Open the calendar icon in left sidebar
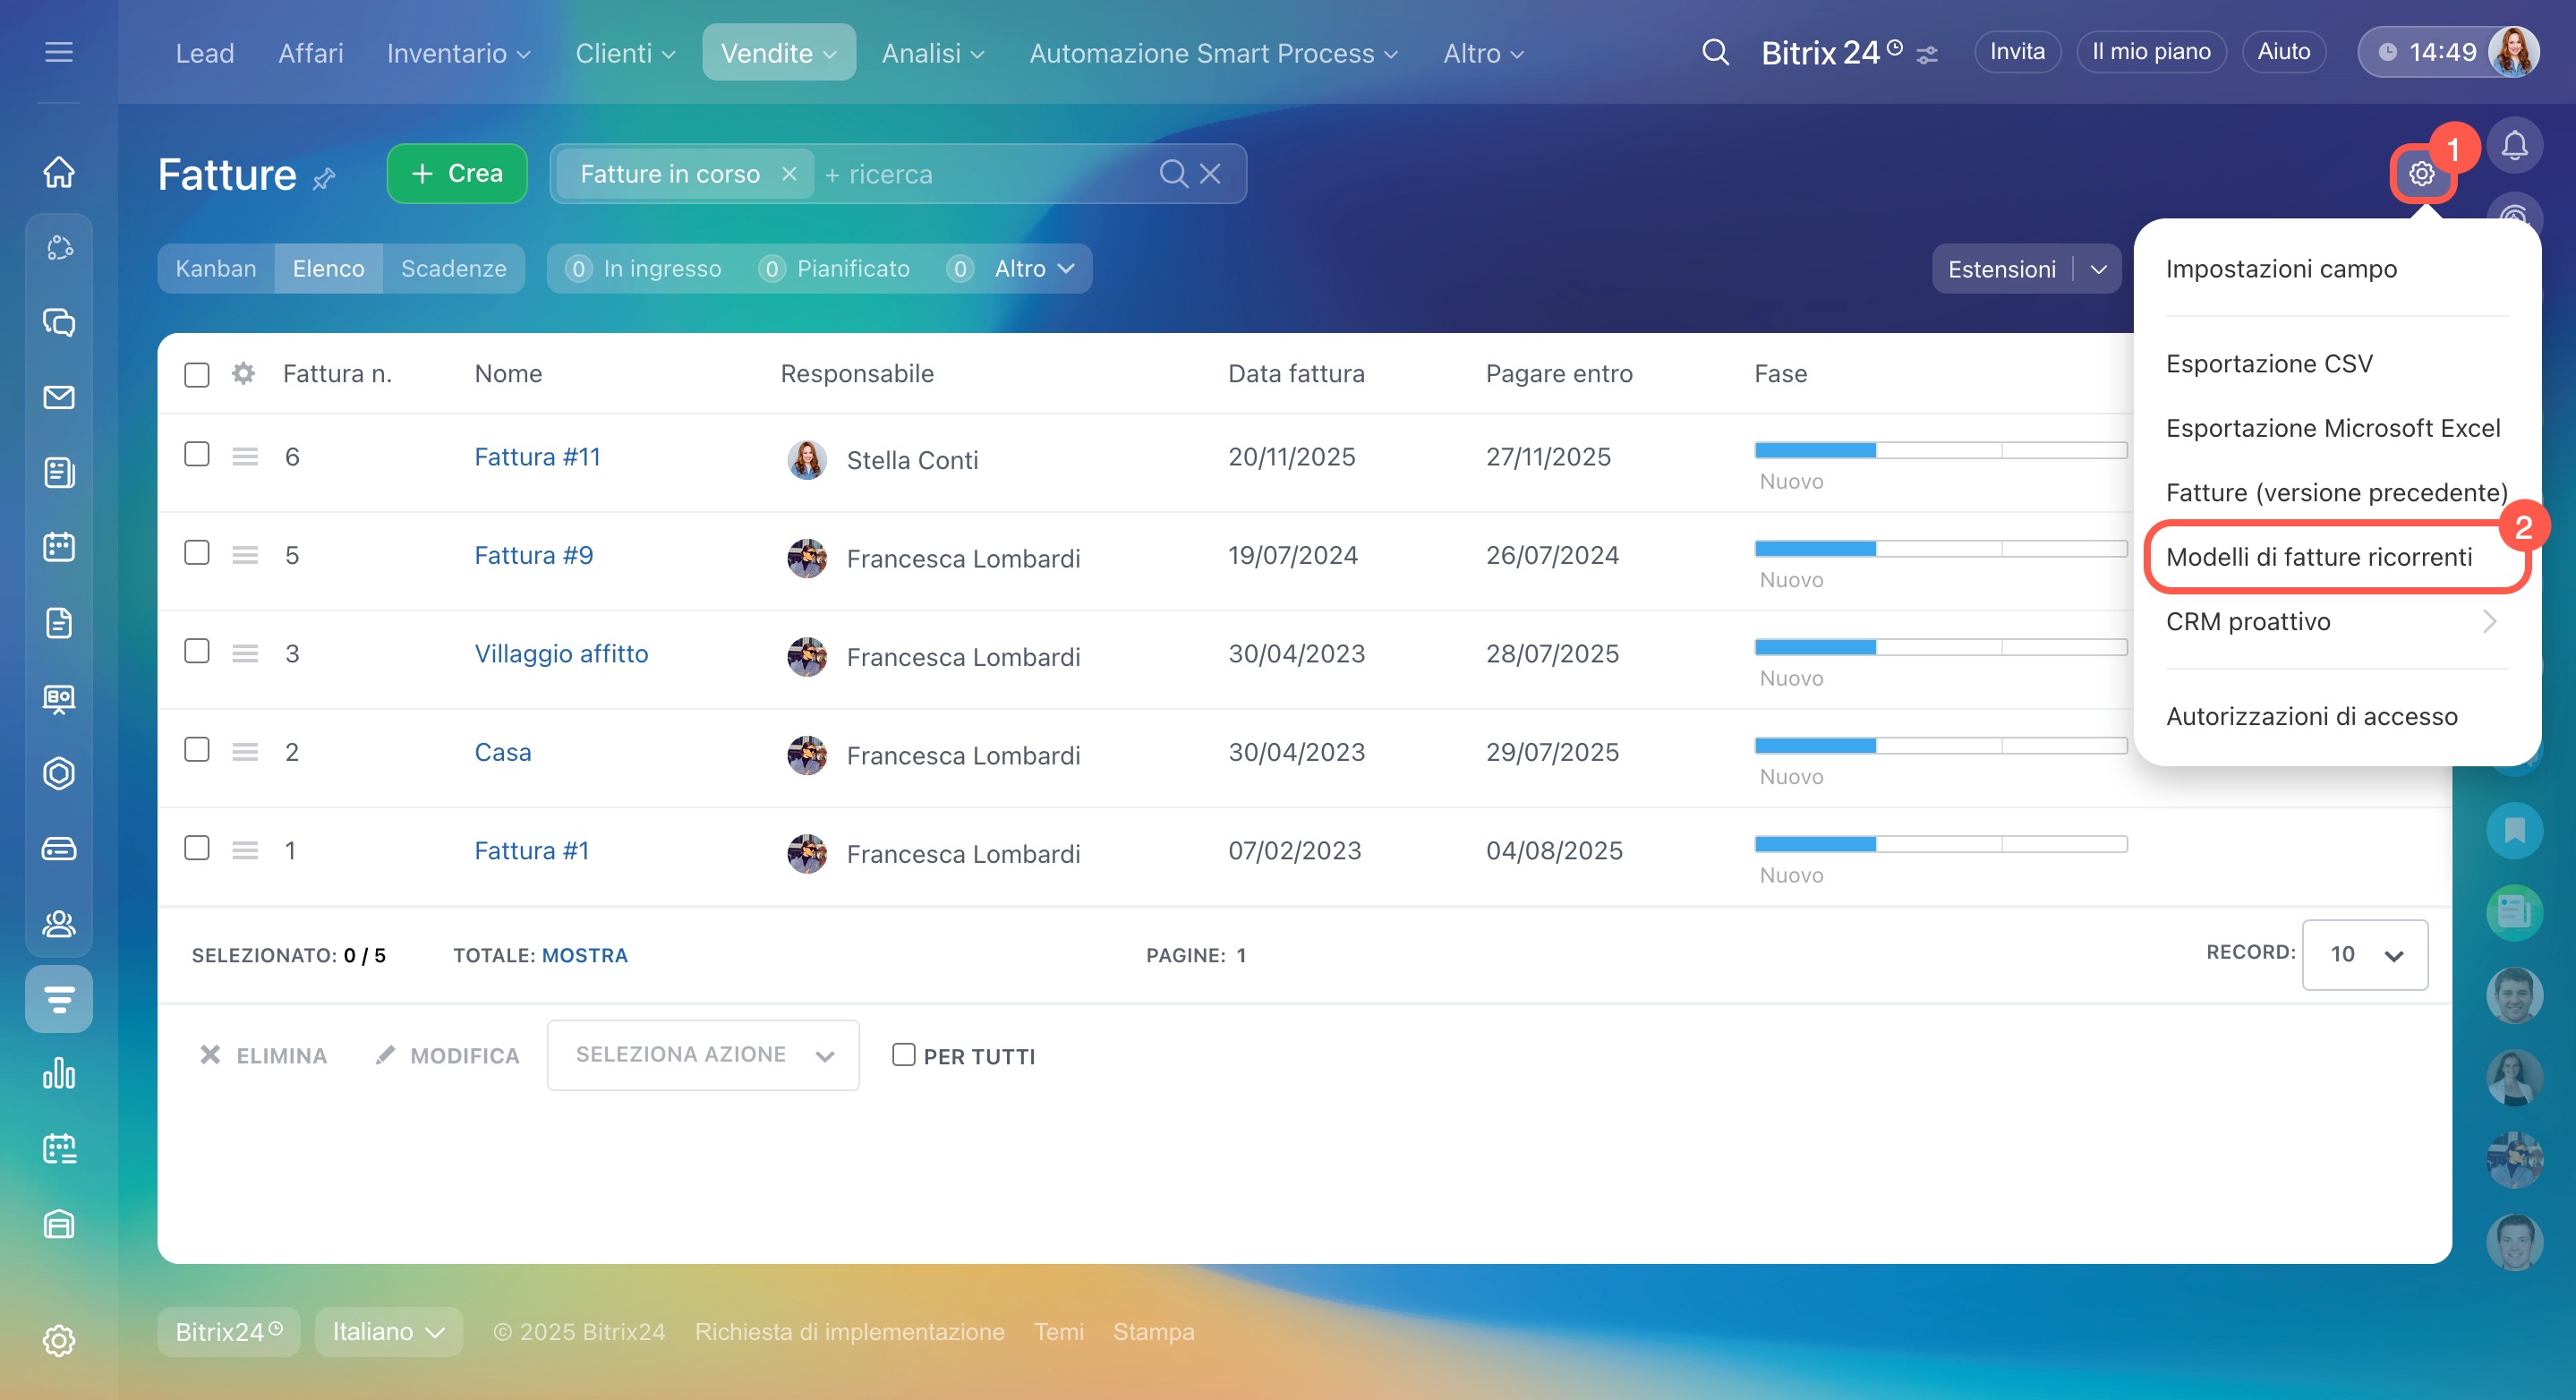This screenshot has width=2576, height=1400. pyautogui.click(x=59, y=547)
